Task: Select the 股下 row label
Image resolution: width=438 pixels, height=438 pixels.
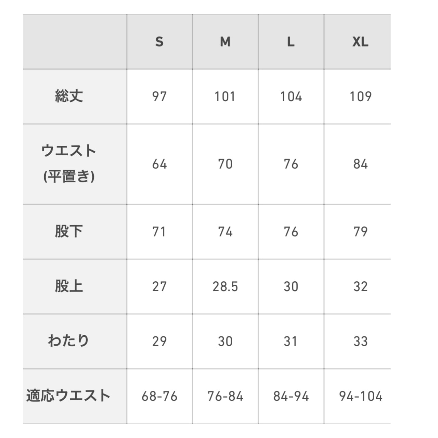Action: click(69, 231)
